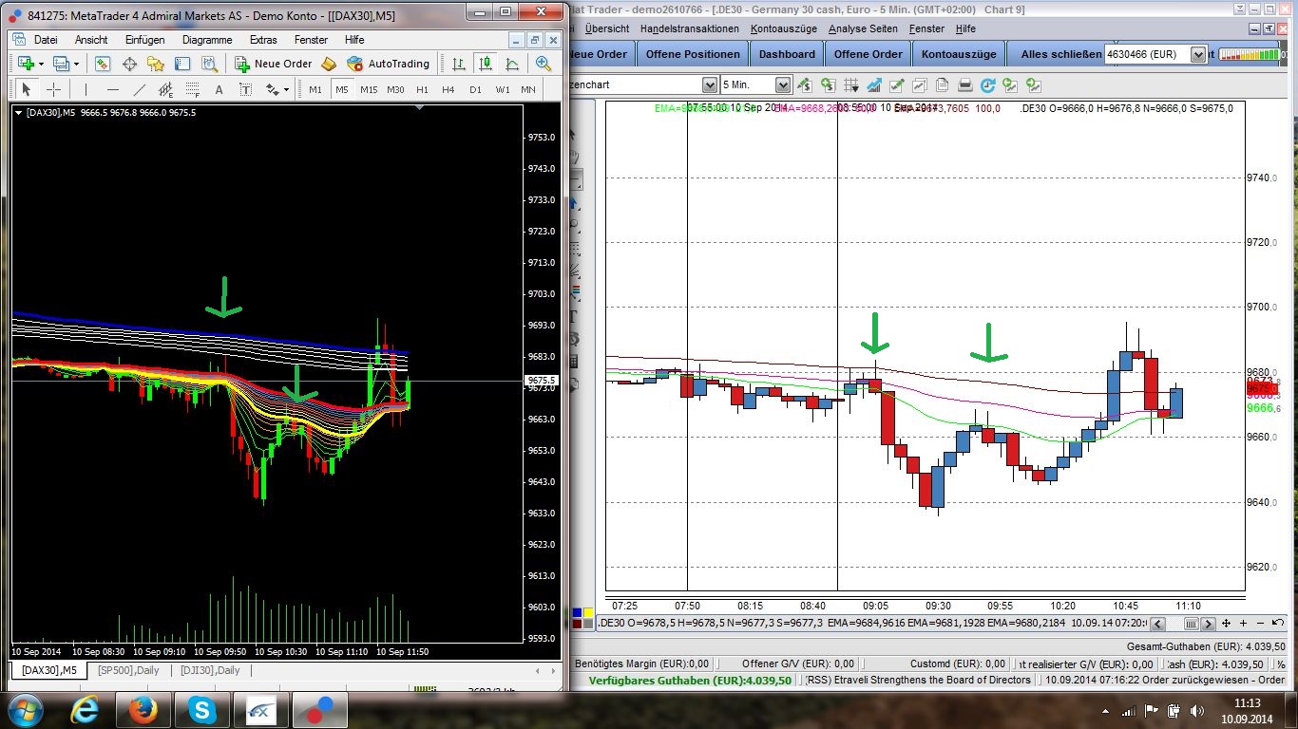Screen dimensions: 1298x729
Task: Open the Einfügen menu in MetaTrader
Action: pos(144,40)
